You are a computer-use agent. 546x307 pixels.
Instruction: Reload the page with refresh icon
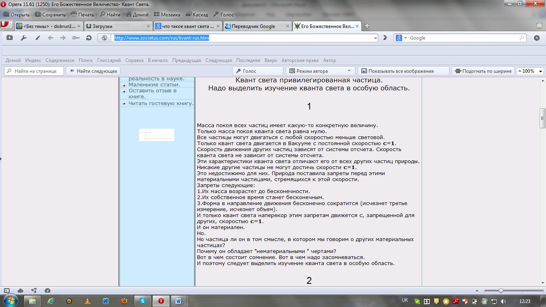coord(89,38)
